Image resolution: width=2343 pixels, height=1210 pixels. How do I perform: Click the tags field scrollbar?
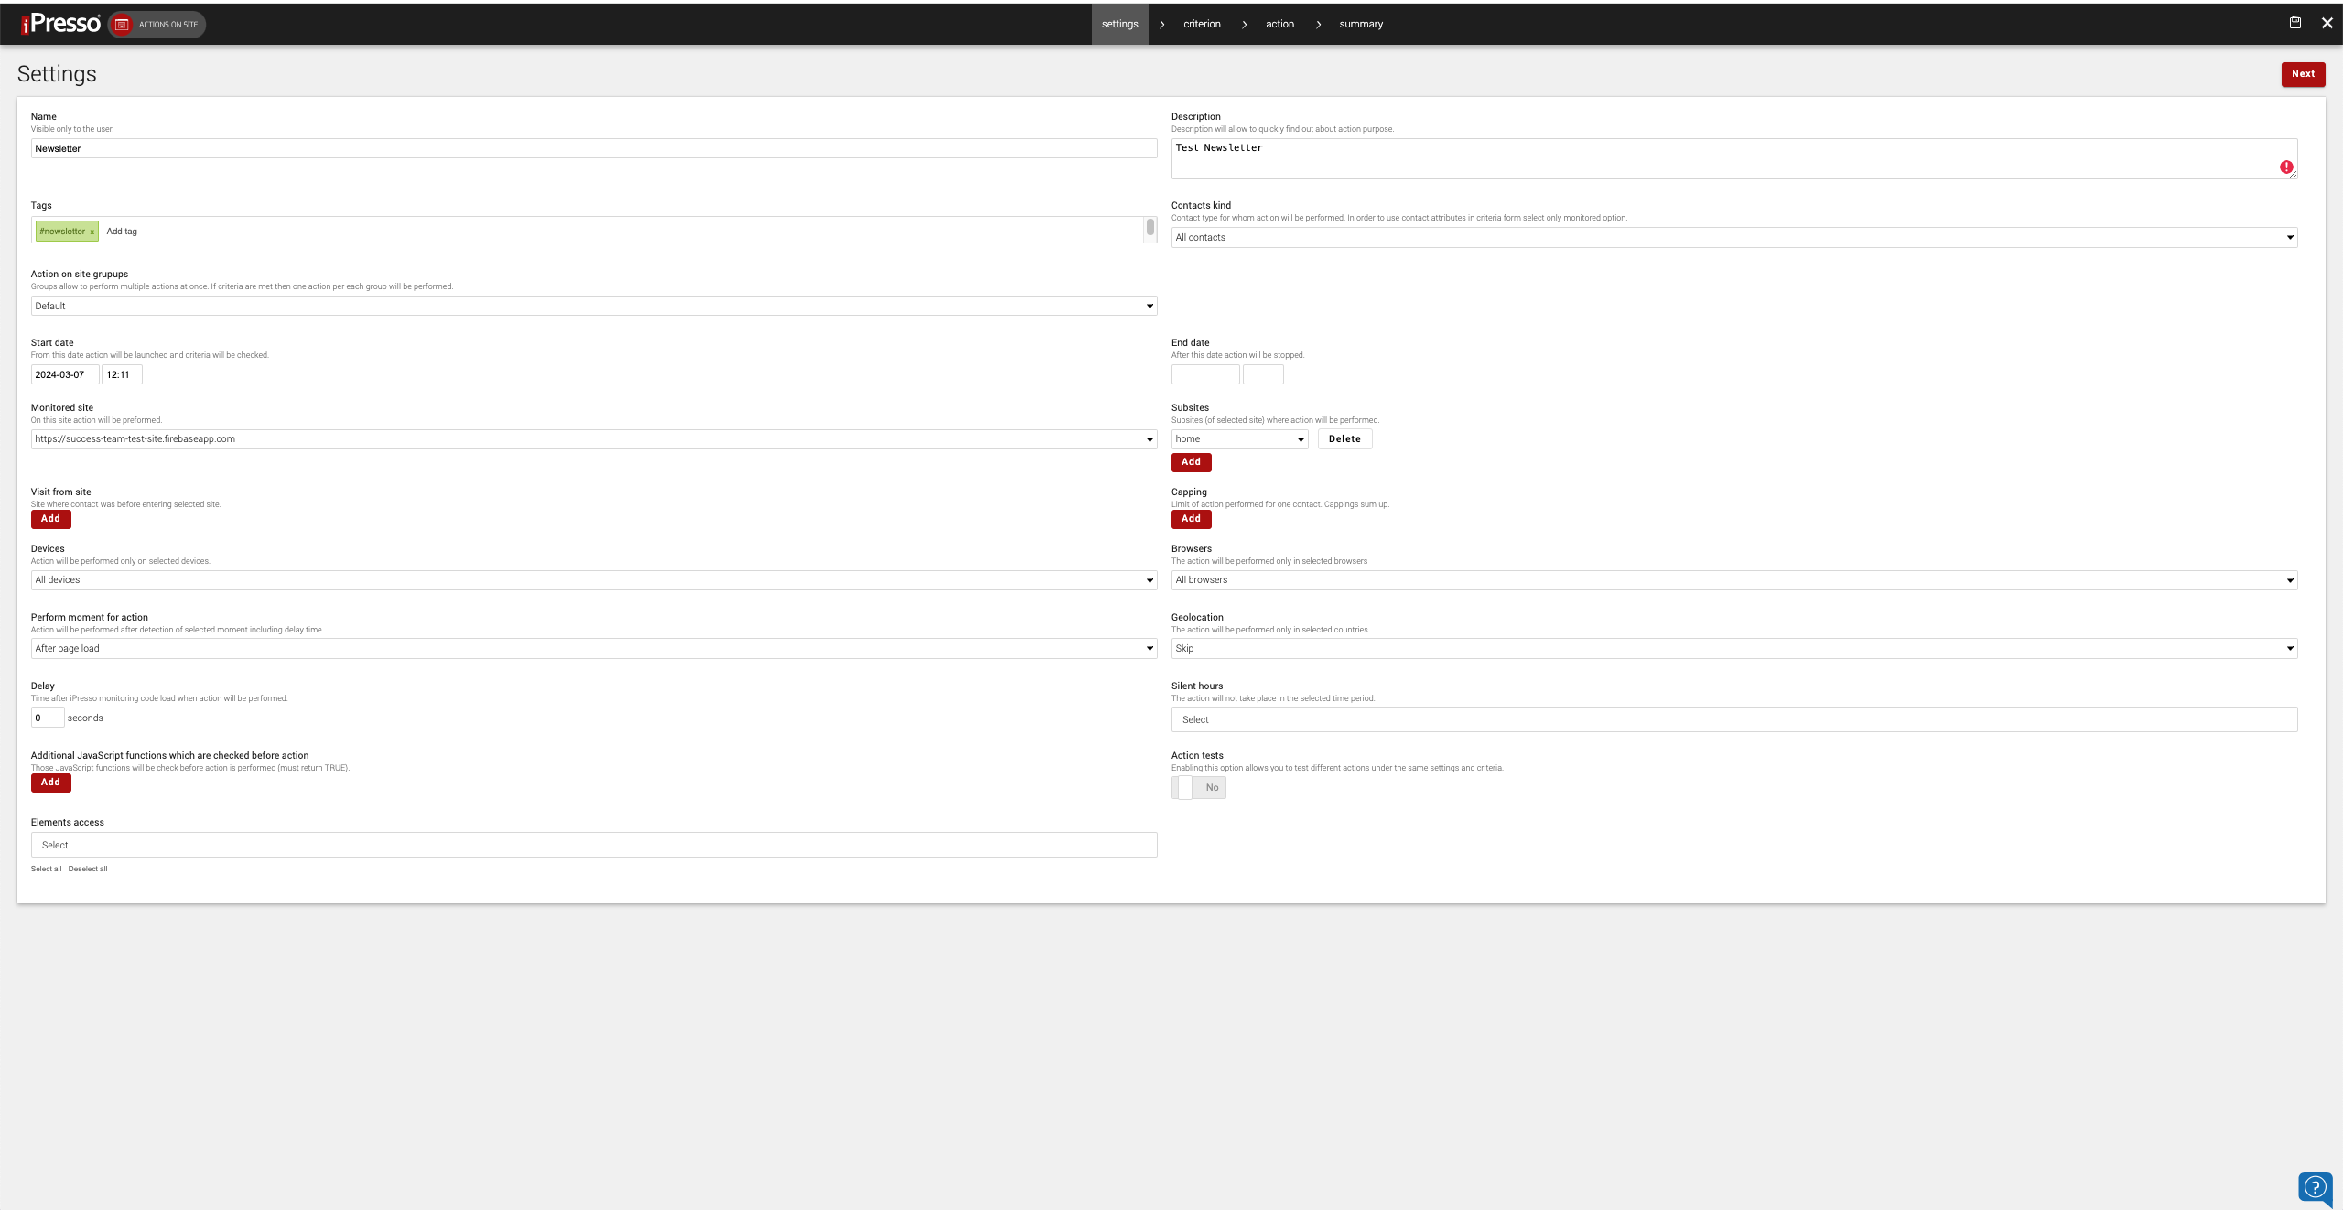click(1150, 228)
